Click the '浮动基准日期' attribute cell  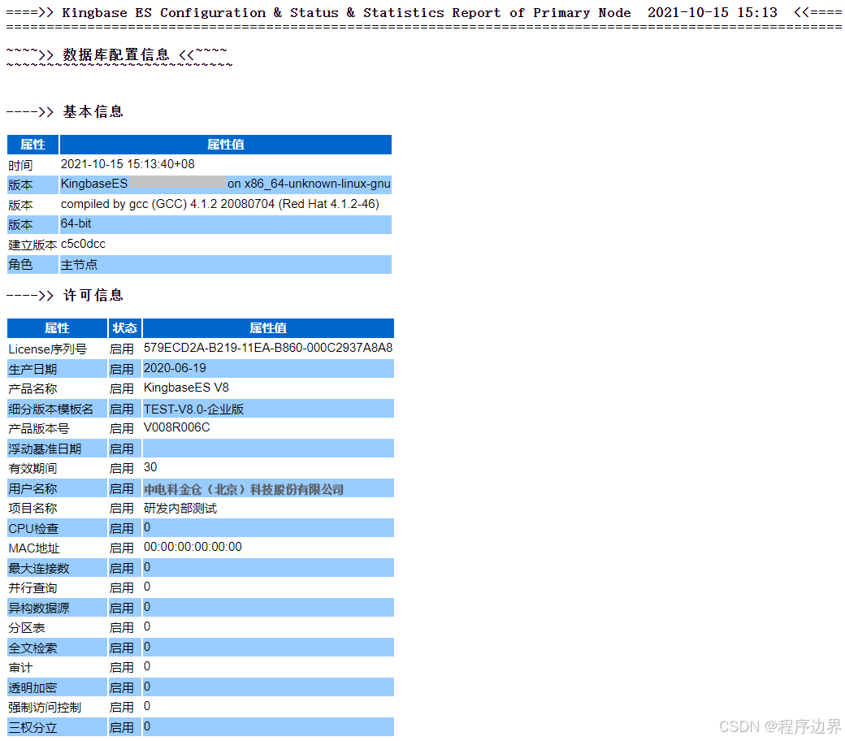(x=57, y=449)
